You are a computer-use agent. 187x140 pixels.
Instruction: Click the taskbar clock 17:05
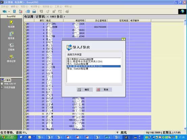pos(182,137)
